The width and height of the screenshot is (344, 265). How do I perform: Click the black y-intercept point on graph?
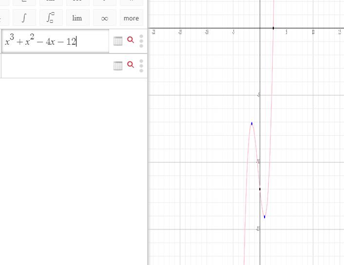(260, 189)
